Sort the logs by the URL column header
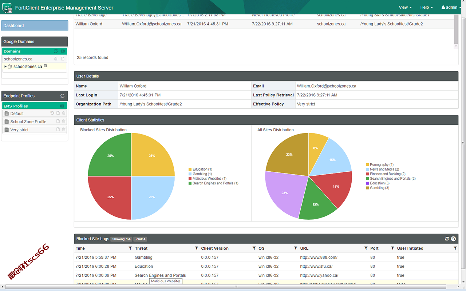This screenshot has height=291, width=466. click(304, 248)
